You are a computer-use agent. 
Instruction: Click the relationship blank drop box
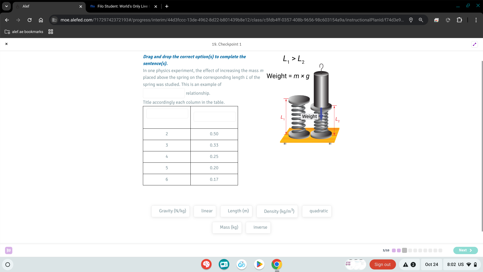164,93
